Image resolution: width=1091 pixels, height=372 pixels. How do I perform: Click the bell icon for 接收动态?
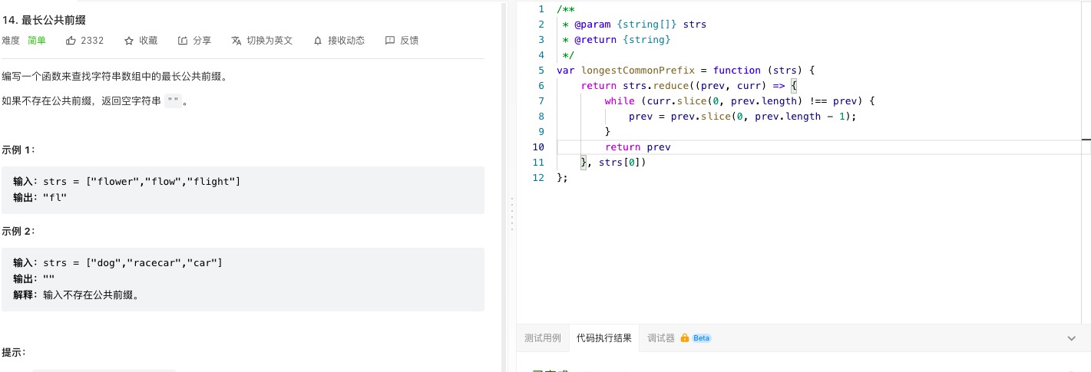318,41
